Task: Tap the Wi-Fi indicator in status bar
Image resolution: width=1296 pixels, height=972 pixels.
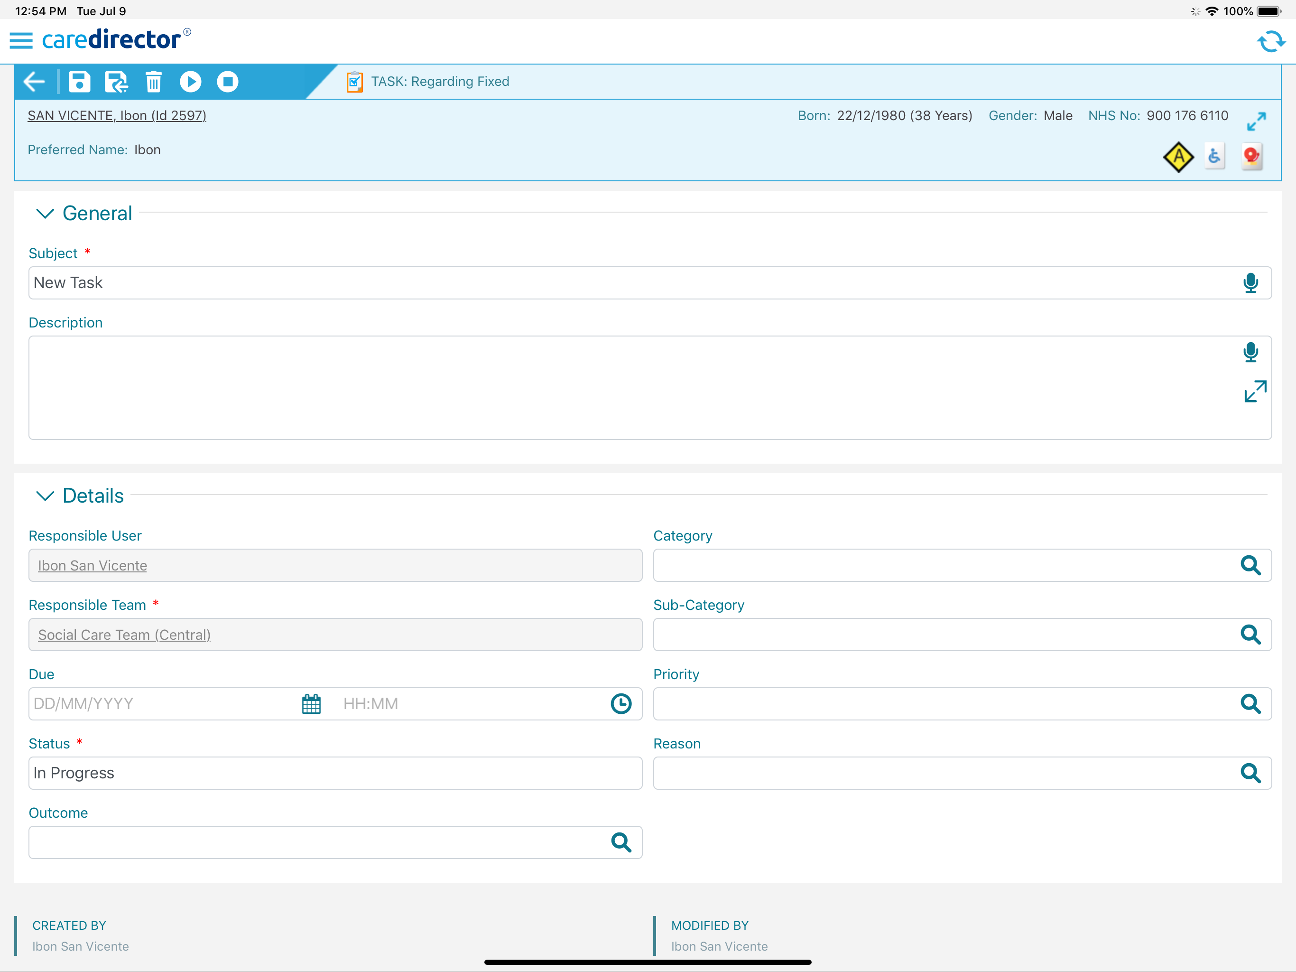Action: tap(1212, 11)
